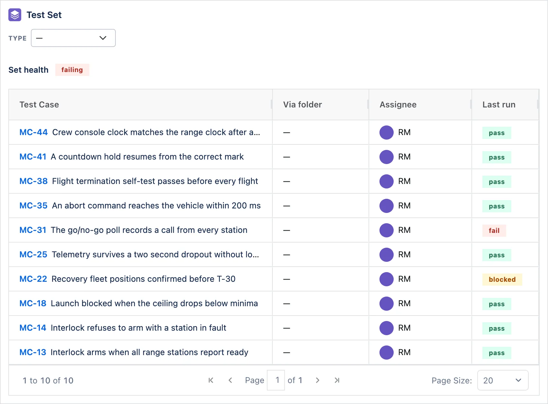Click the assignee avatar in MC-22 row
The height and width of the screenshot is (404, 548).
[x=387, y=279]
